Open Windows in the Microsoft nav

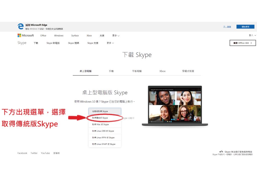click(59, 36)
